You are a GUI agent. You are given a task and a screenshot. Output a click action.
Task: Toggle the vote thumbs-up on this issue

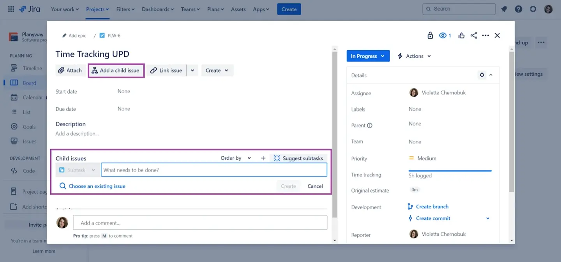click(x=461, y=35)
